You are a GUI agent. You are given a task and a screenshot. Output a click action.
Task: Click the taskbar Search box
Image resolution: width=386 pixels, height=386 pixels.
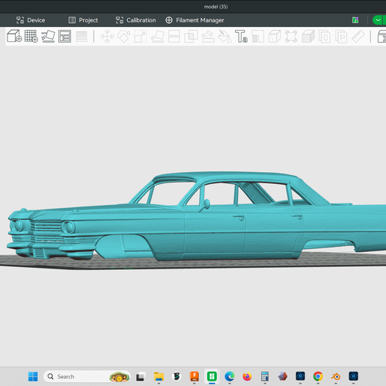87,376
